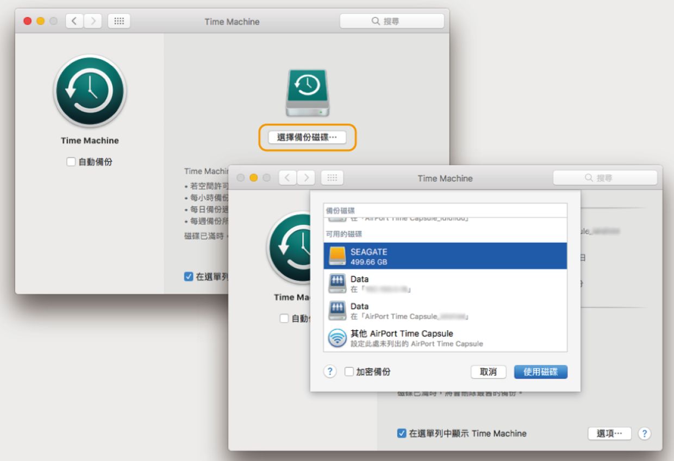Click the help icon next to 選項 button
The height and width of the screenshot is (461, 674).
point(644,433)
